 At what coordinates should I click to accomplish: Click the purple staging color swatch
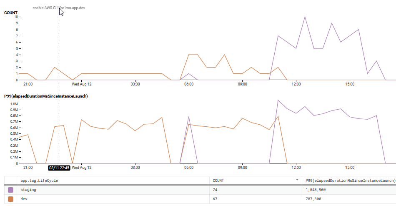(10, 190)
